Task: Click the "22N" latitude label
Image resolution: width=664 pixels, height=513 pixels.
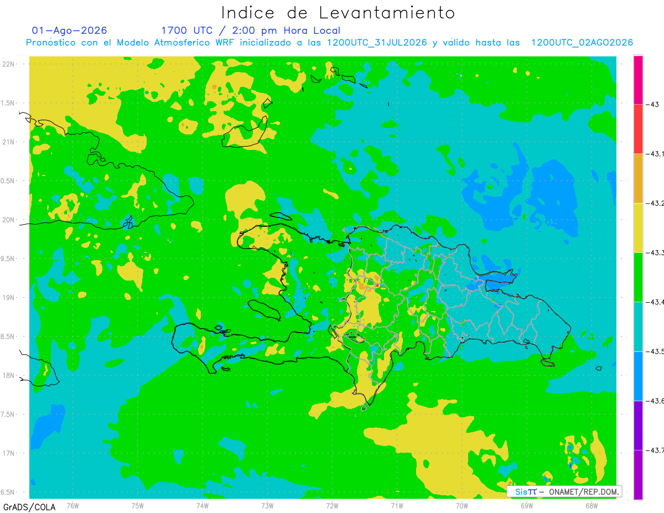Action: [x=9, y=64]
